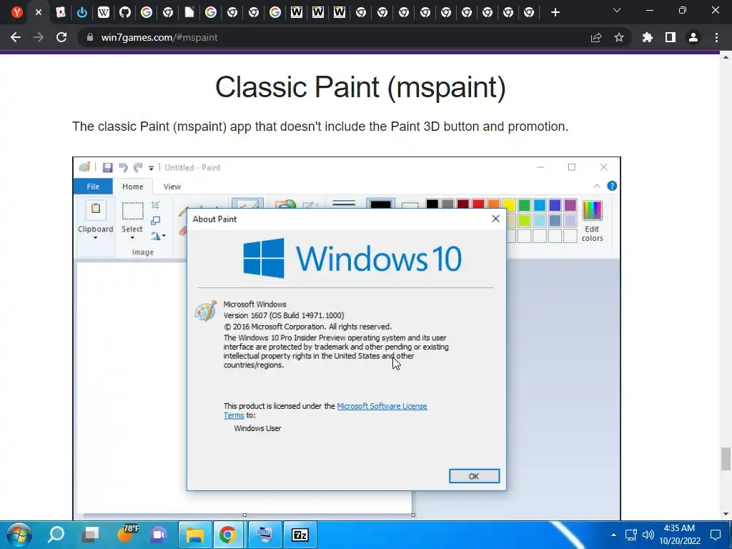Image resolution: width=732 pixels, height=549 pixels.
Task: Pick the yellow color swatch in the palette
Action: click(509, 205)
